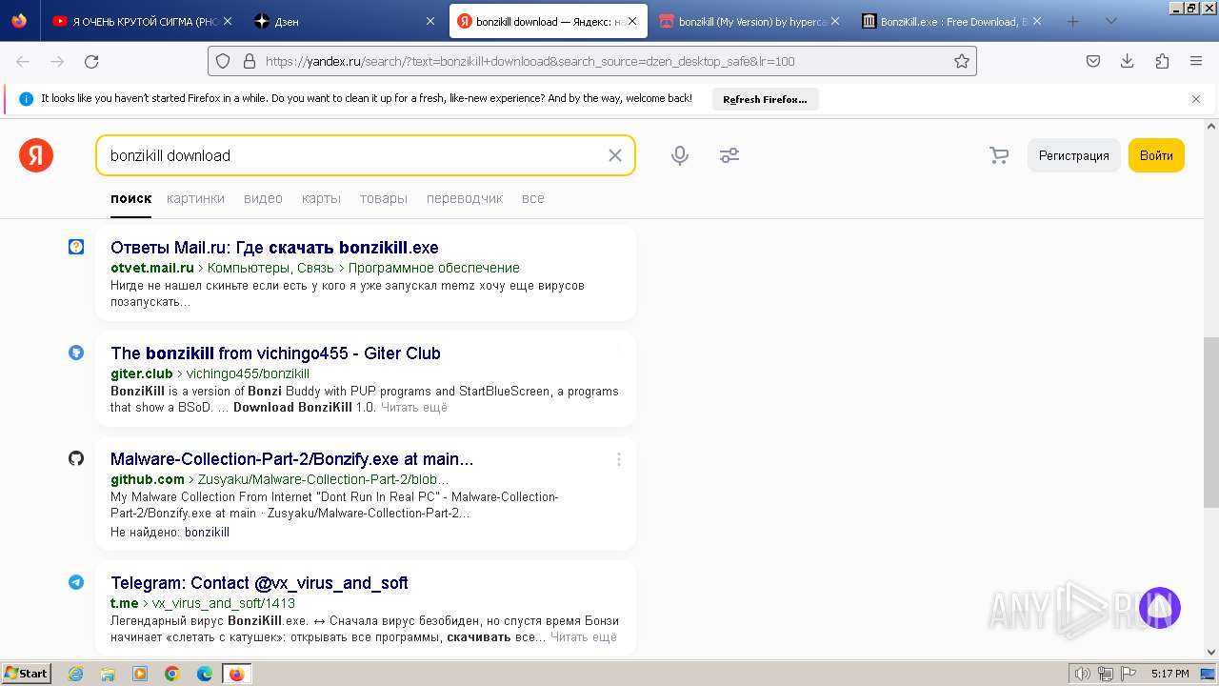1219x686 pixels.
Task: Launch Microsoft Edge from the taskbar
Action: pos(205,674)
